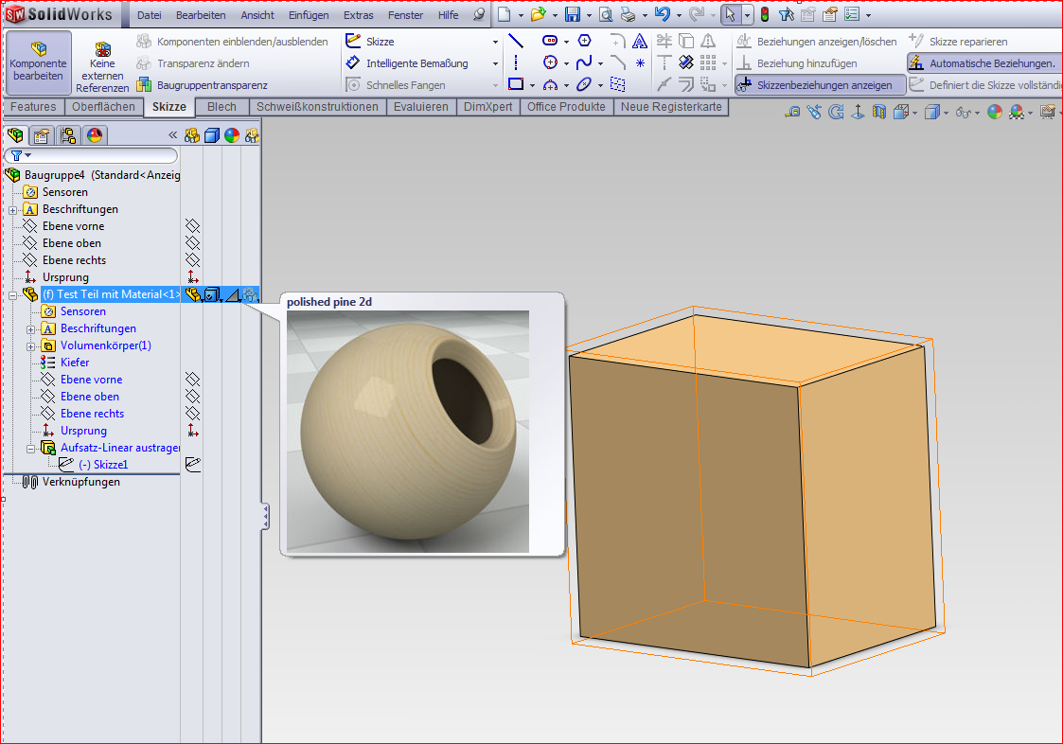Click the polished pine 2d preview thumbnail
Viewport: 1063px width, 744px height.
click(408, 431)
